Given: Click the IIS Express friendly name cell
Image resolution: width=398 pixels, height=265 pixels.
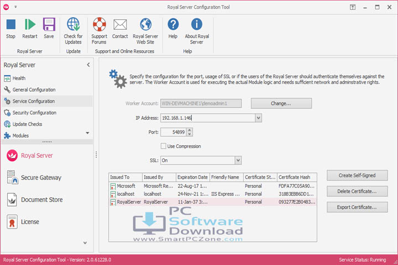Looking at the screenshot, I should coord(226,194).
